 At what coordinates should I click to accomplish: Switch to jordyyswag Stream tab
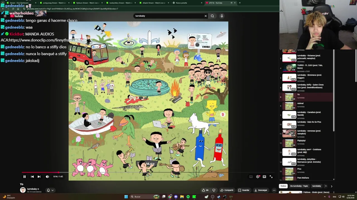54,3
